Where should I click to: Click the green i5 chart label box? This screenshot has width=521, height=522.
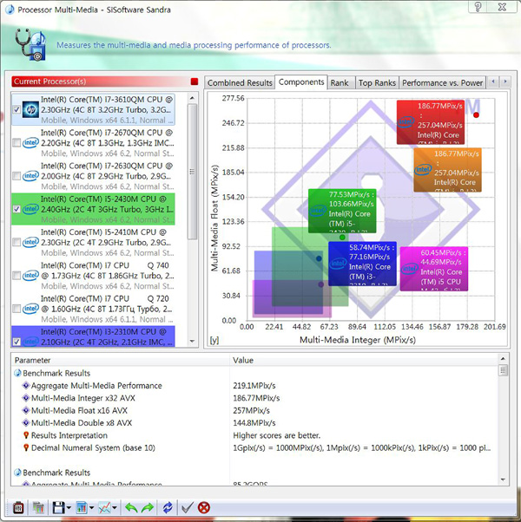coord(342,211)
